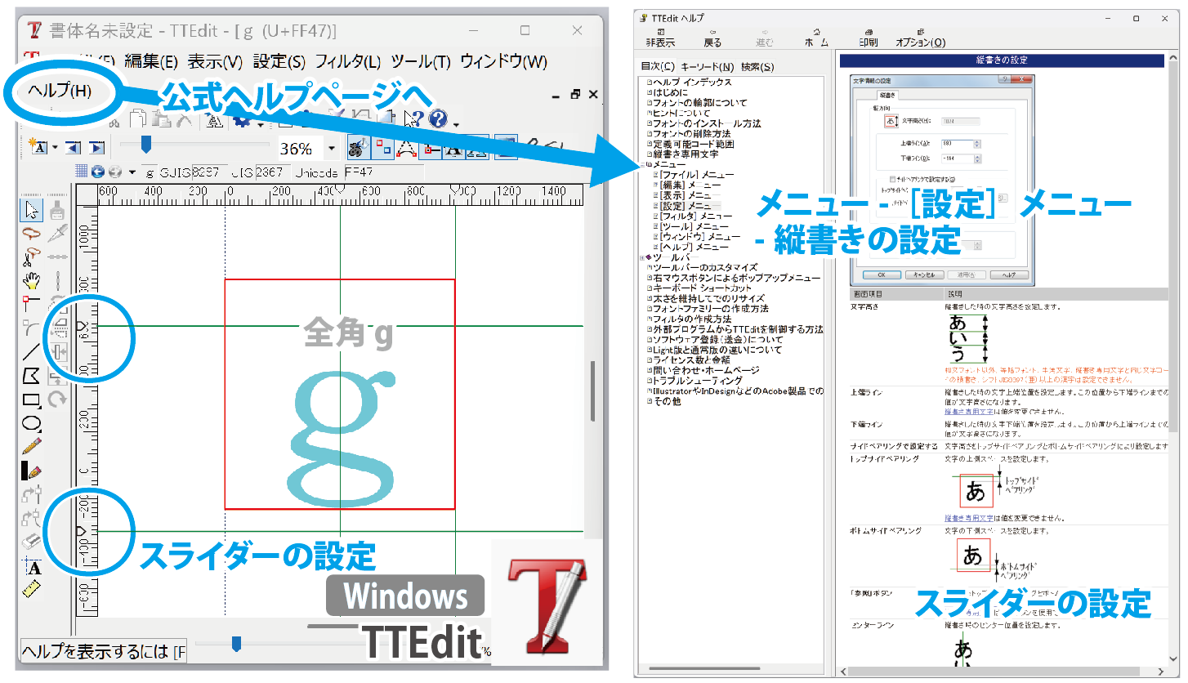This screenshot has height=683, width=1188.
Task: Select the yellow ruler measure tool
Action: (x=31, y=588)
